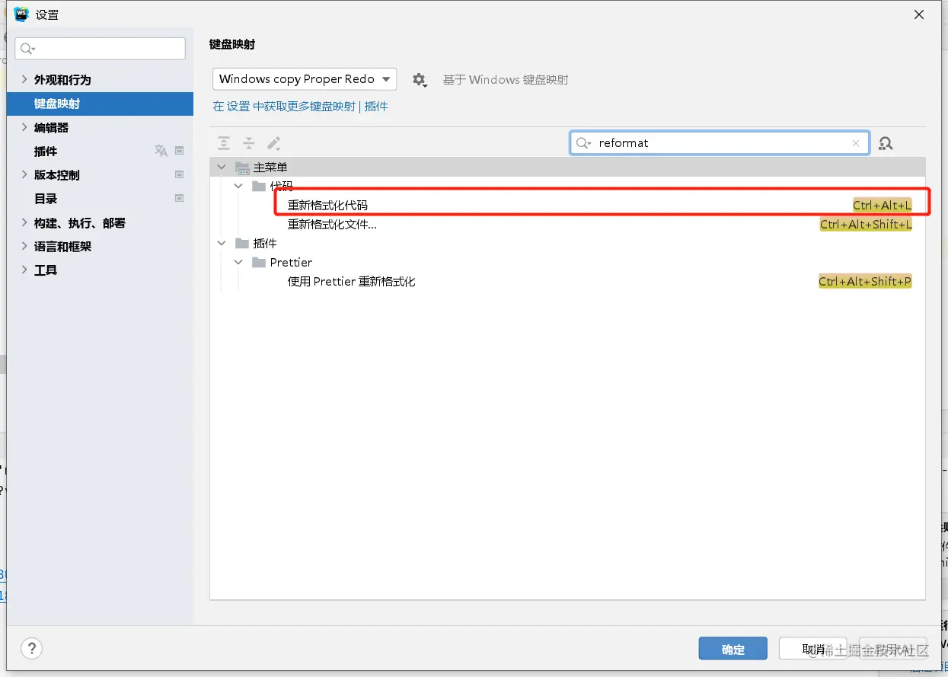Click the find actions by shortcut icon
This screenshot has width=948, height=677.
(886, 143)
